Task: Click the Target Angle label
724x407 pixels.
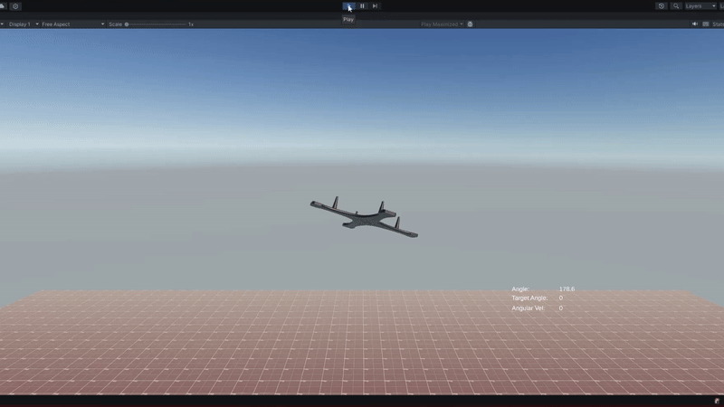Action: click(x=529, y=298)
